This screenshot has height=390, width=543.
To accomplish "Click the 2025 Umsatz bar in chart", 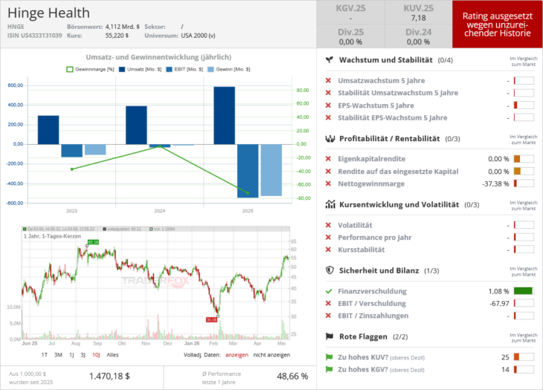I will coord(225,115).
